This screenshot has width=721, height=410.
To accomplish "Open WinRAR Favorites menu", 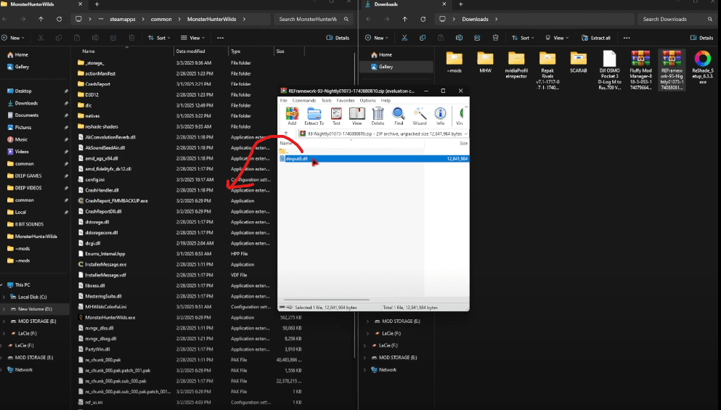I will [x=346, y=100].
